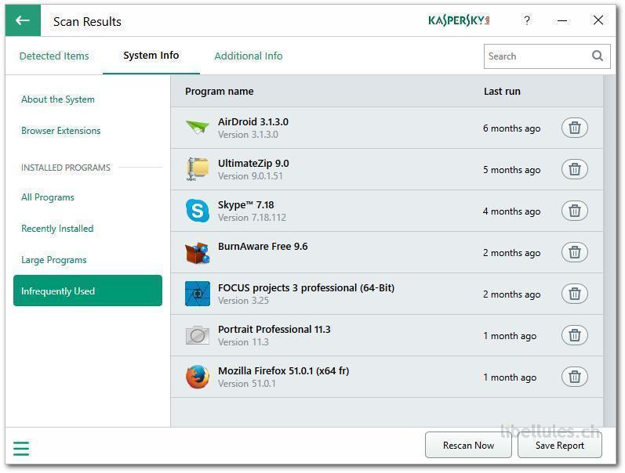The width and height of the screenshot is (625, 473).
Task: Click trash icon for Mozilla Firefox 51.0.1
Action: coord(574,377)
